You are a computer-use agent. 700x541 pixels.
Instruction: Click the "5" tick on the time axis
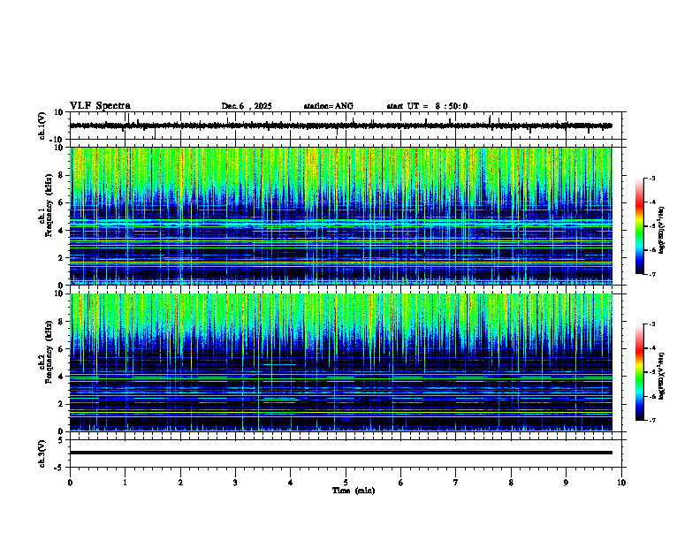pyautogui.click(x=346, y=483)
